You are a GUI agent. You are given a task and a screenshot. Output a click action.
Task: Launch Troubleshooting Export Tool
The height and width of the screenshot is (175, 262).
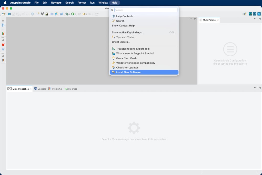(x=144, y=49)
